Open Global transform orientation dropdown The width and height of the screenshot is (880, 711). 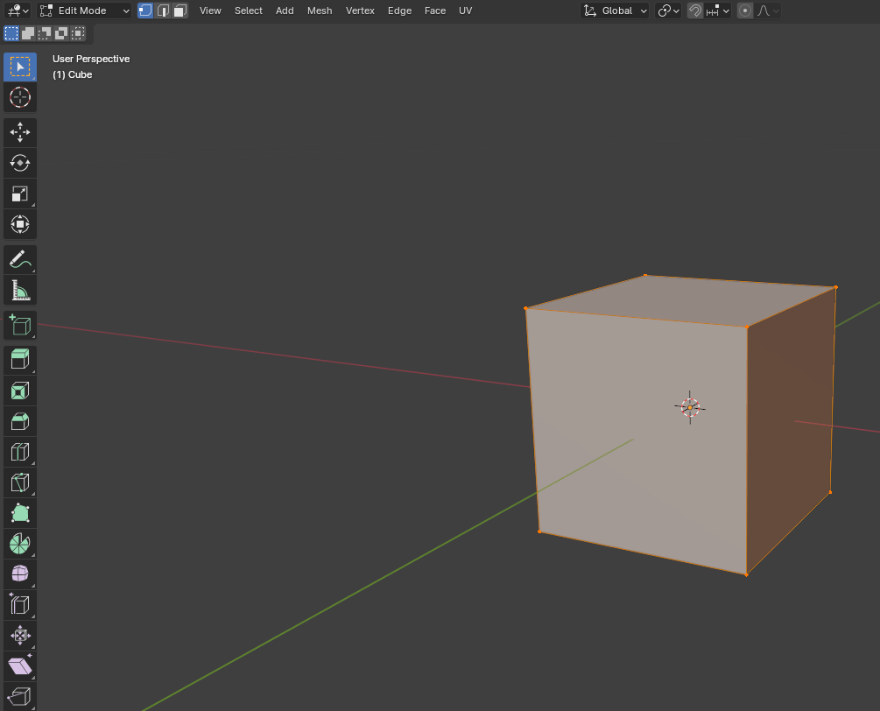click(x=616, y=11)
